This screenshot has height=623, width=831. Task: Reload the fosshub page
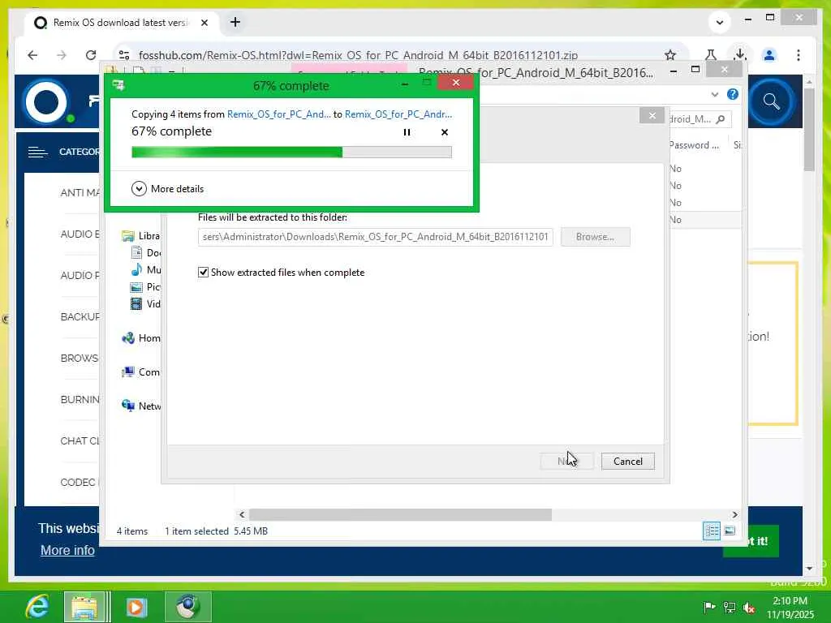91,55
